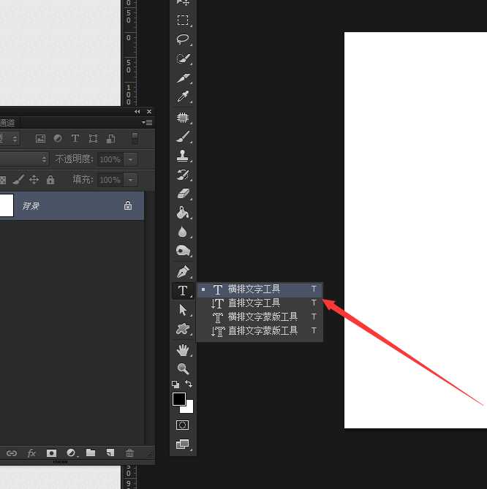Toggle Quick Mask mode

point(183,425)
